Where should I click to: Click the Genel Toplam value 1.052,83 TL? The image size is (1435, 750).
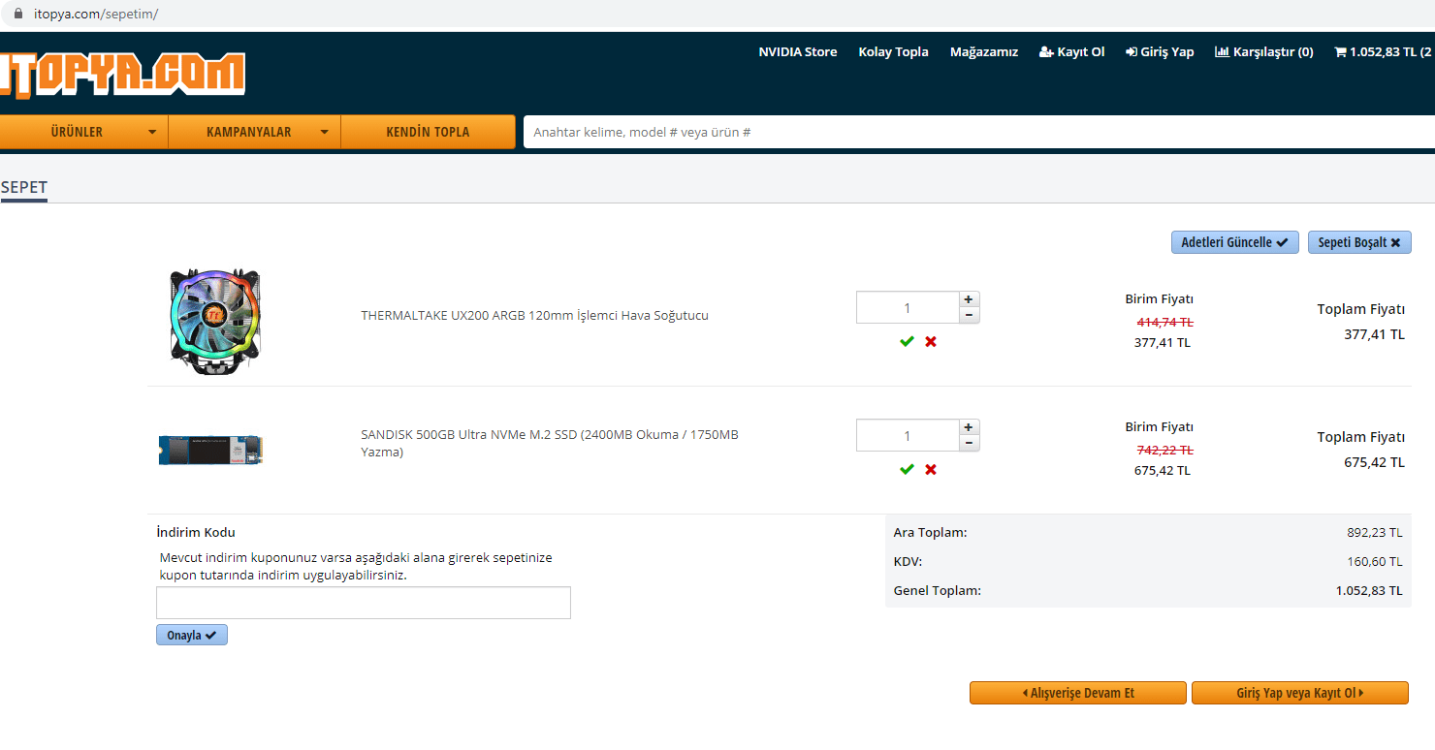point(1369,591)
